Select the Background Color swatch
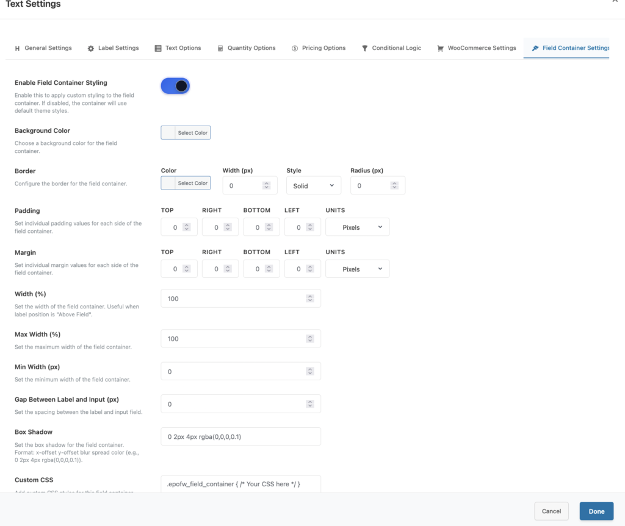625x526 pixels. point(168,133)
